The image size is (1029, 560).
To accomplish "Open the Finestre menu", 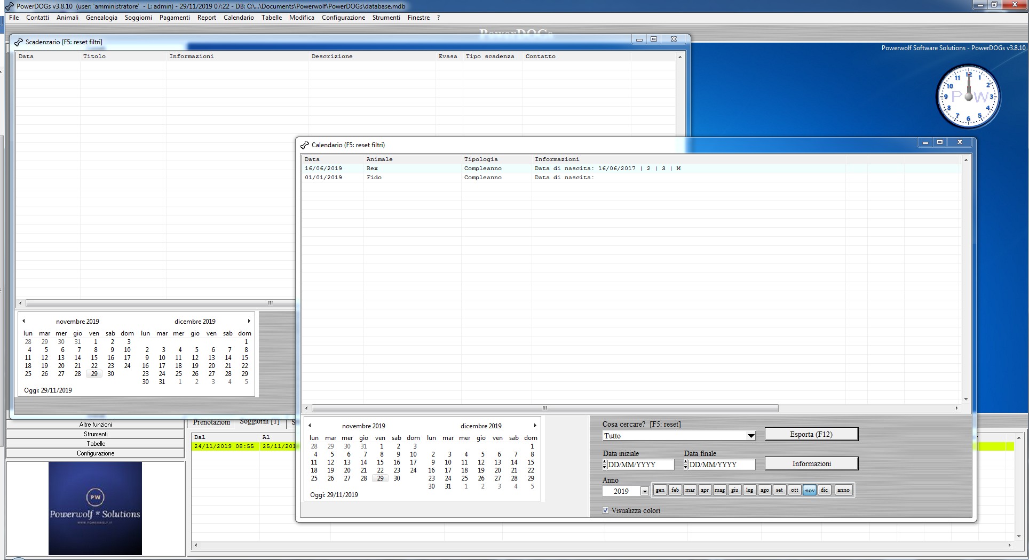I will [418, 18].
